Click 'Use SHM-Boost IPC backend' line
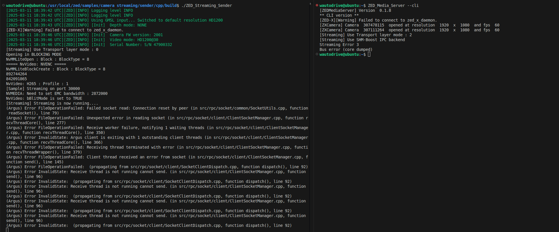 tap(362, 40)
